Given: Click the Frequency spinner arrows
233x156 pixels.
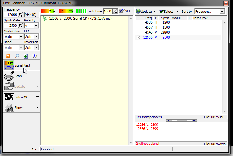Looking at the screenshot, I should pyautogui.click(x=21, y=15).
